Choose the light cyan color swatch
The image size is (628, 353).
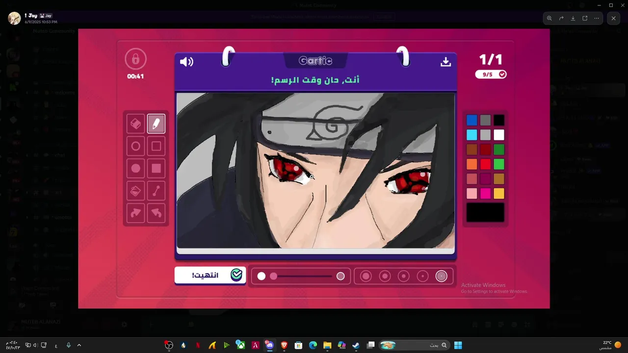(x=471, y=135)
